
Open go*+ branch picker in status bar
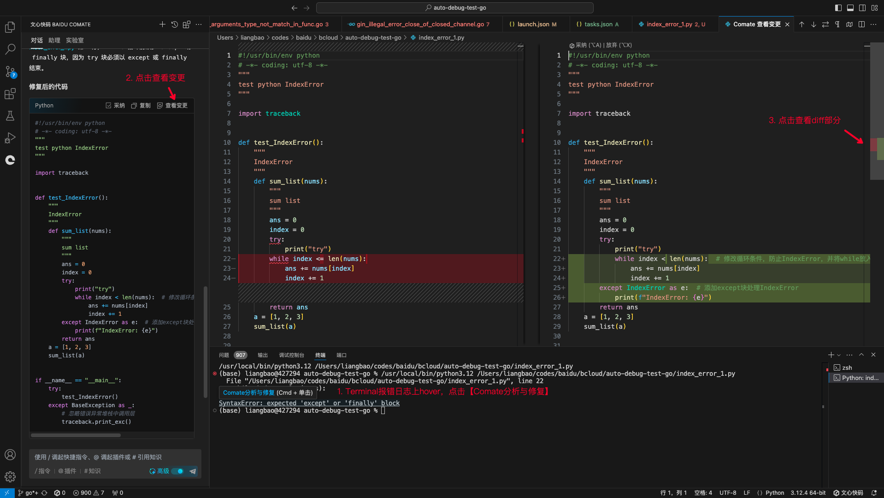point(28,493)
